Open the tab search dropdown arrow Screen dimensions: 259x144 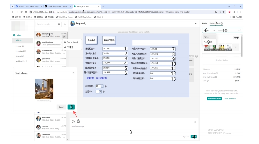tap(12, 6)
